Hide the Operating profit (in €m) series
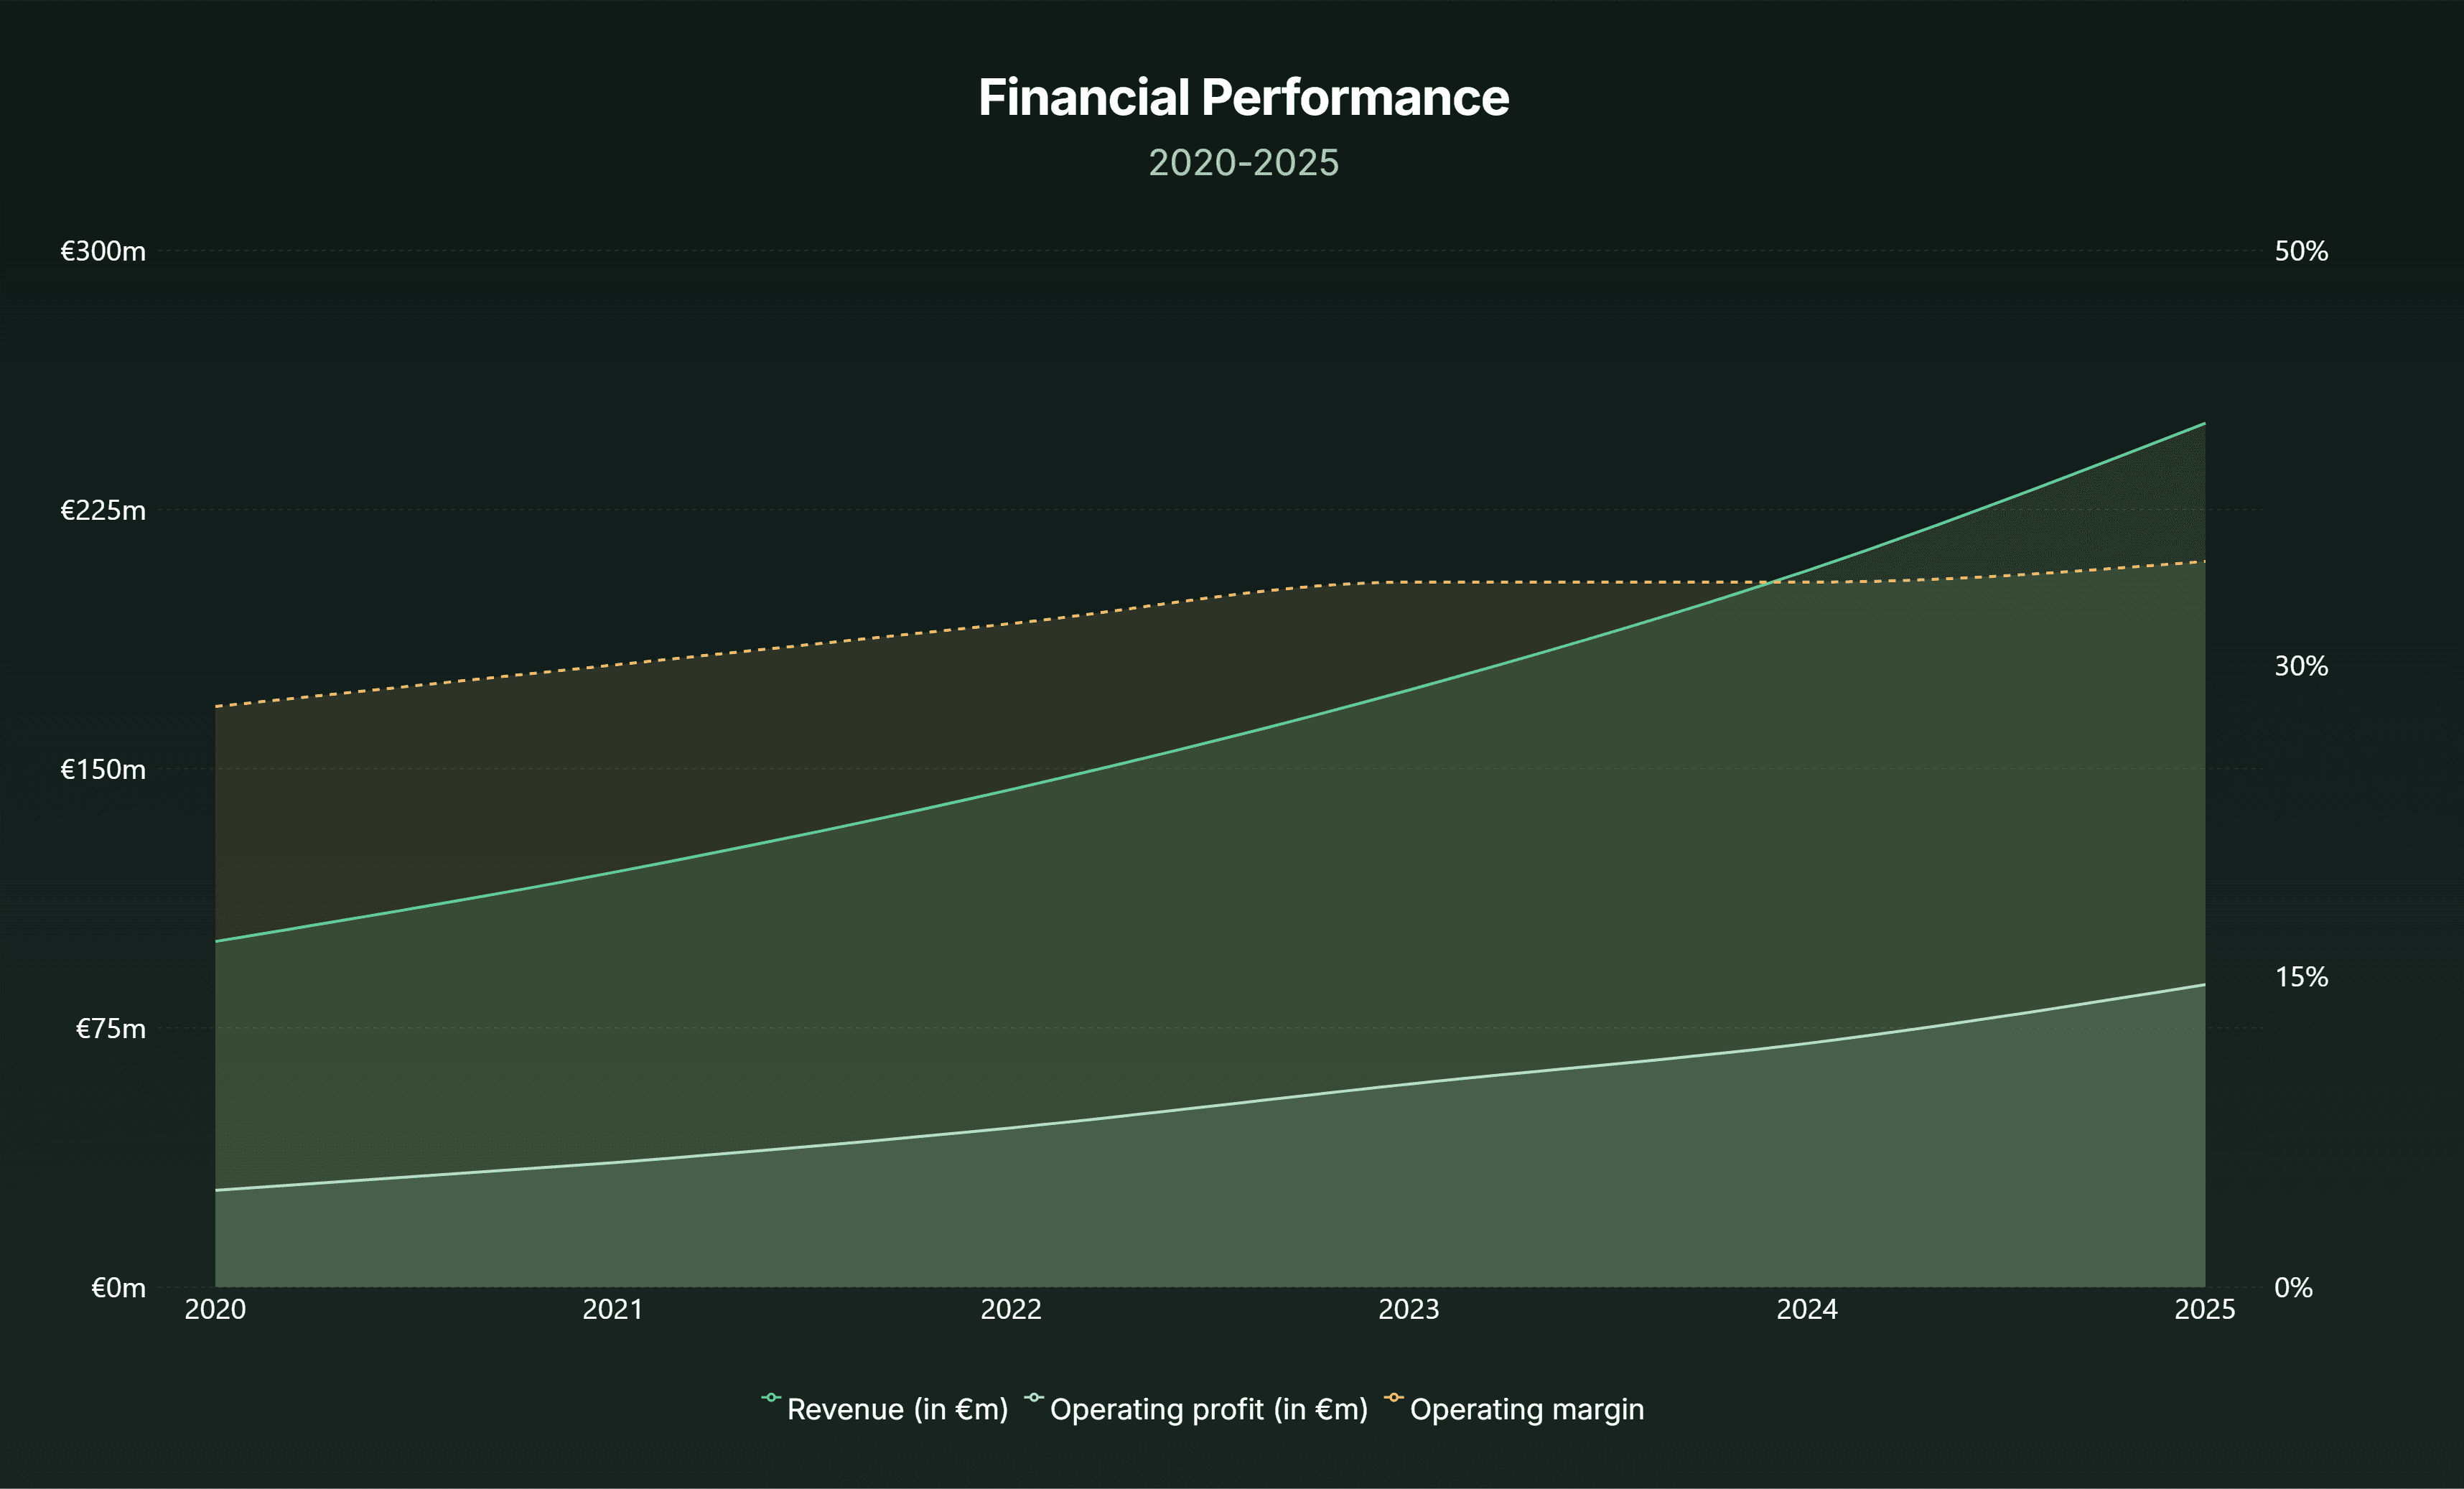 [1208, 1409]
